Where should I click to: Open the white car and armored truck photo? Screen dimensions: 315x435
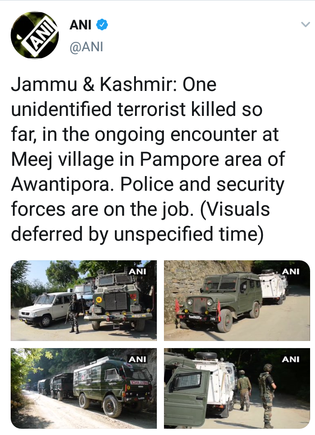[84, 300]
